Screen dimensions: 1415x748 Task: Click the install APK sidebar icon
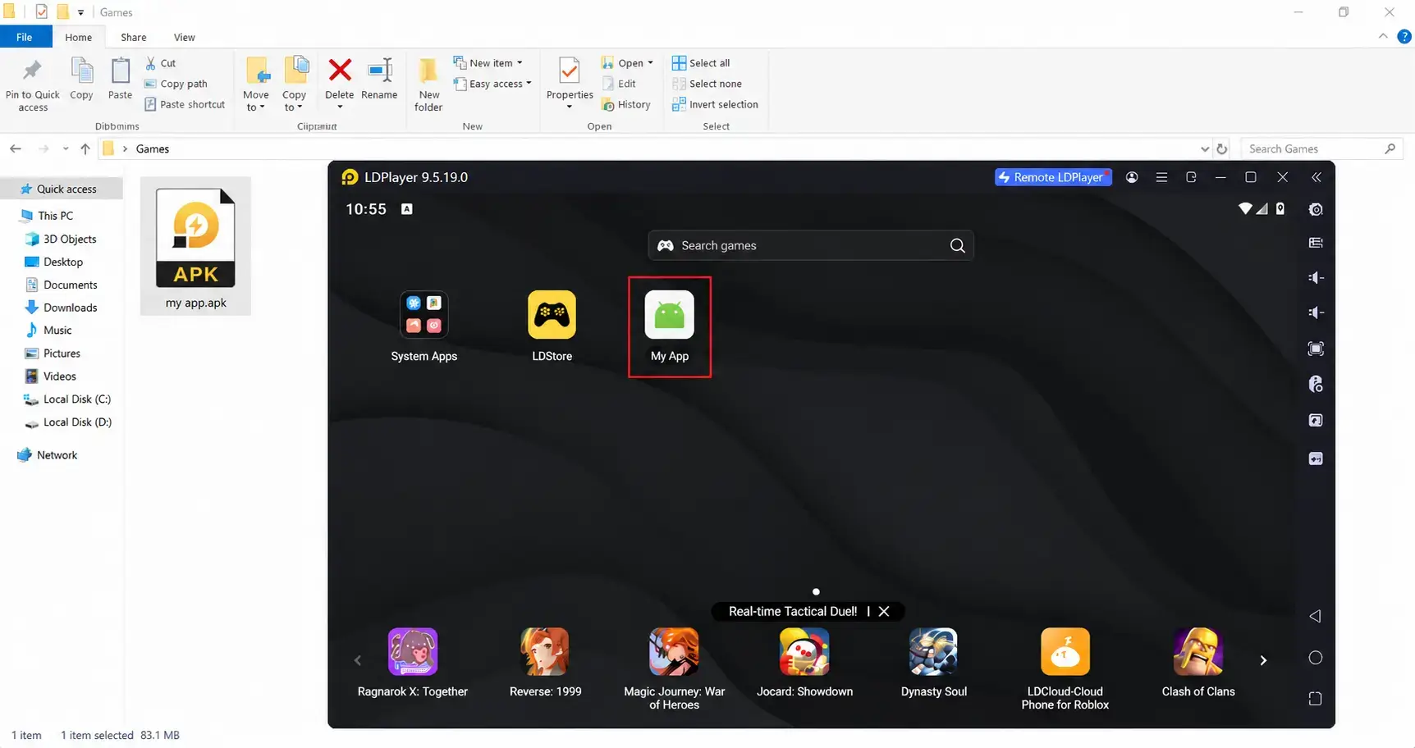coord(1316,420)
